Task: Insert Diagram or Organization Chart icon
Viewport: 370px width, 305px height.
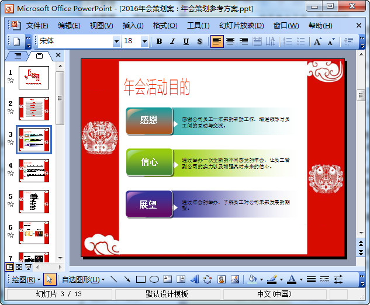Action: [x=208, y=279]
